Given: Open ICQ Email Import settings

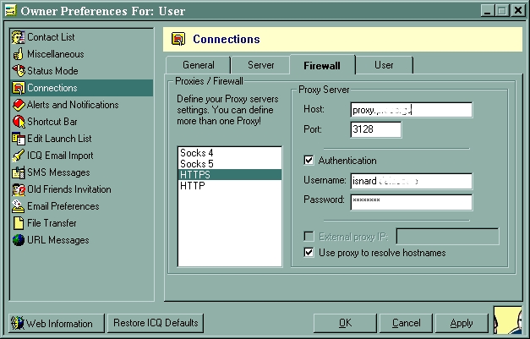Looking at the screenshot, I should point(82,156).
